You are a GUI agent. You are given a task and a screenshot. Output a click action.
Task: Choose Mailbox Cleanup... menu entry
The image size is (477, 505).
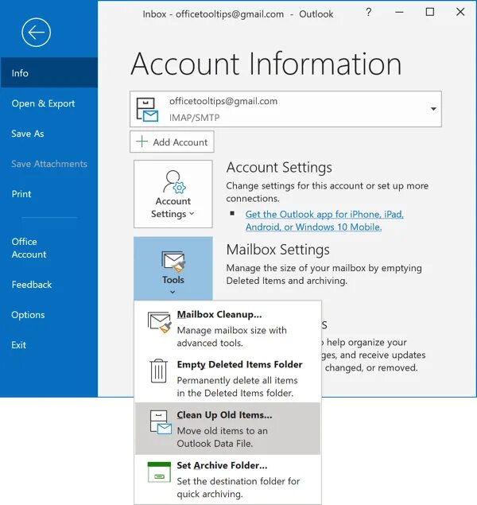tap(227, 328)
